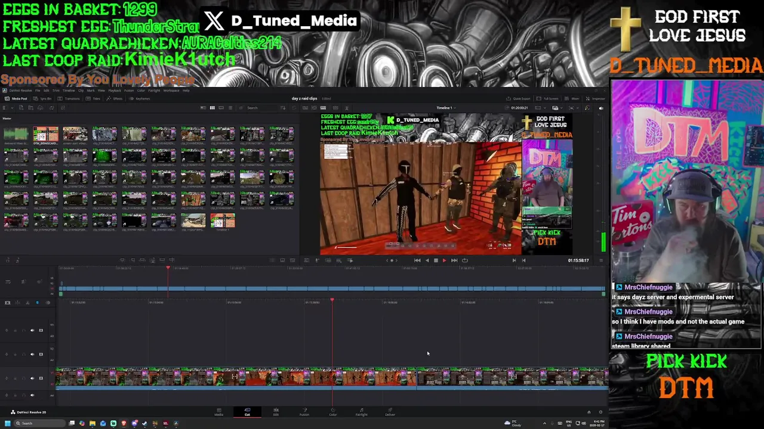Click the stop button in viewer transport
The height and width of the screenshot is (429, 764).
click(x=436, y=260)
